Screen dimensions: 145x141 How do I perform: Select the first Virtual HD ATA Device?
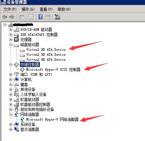tap(46, 50)
